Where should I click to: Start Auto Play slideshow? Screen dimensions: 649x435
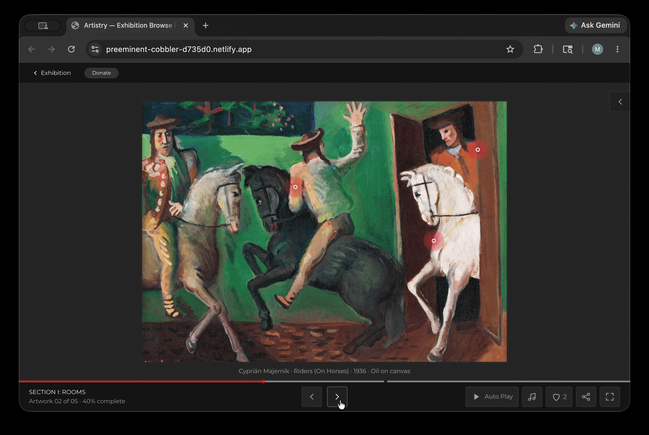(x=492, y=396)
